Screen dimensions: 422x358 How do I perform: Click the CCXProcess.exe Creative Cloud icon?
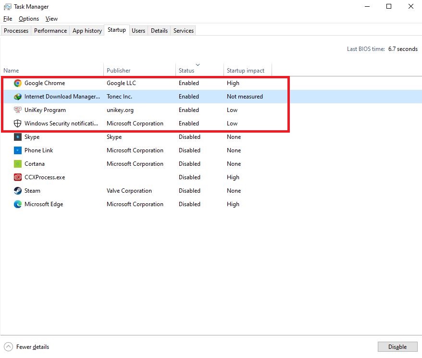17,177
